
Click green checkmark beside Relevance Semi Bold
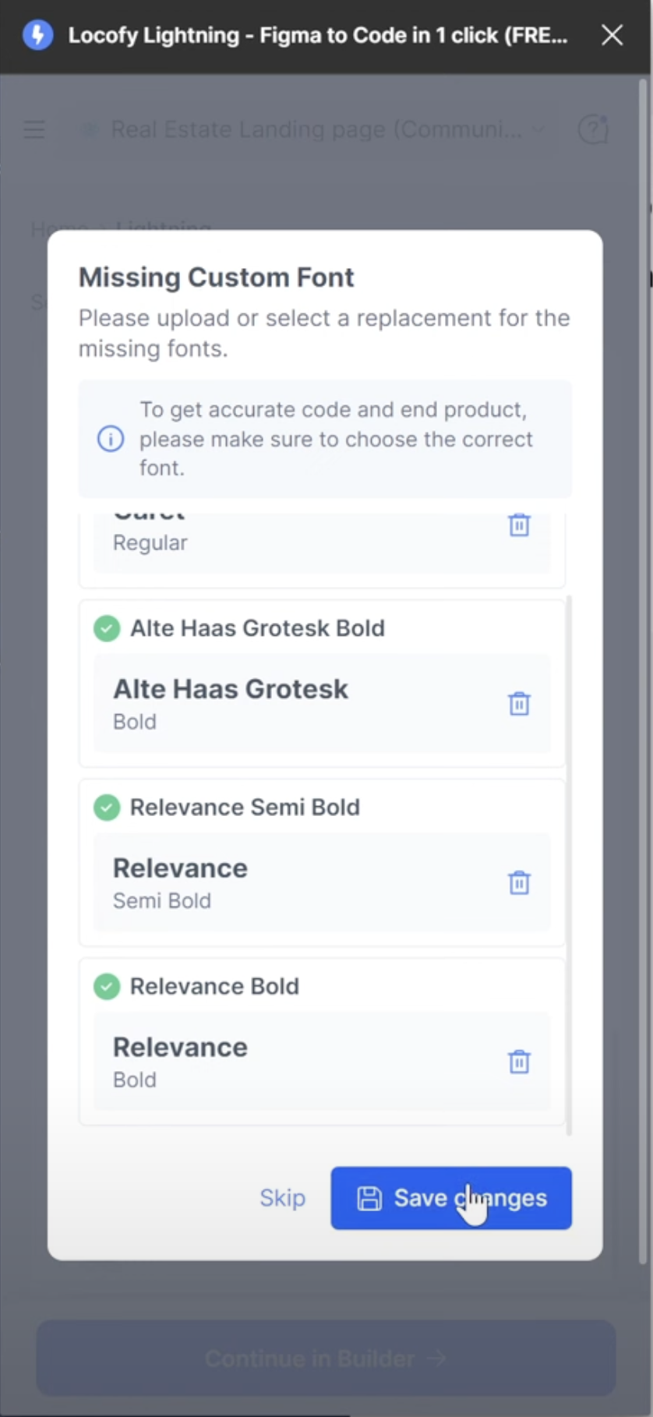point(107,807)
